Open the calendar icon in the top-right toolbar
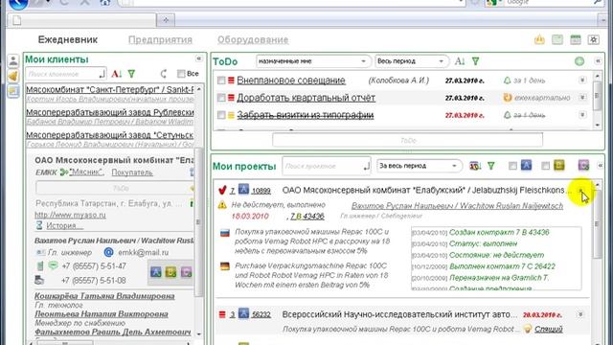 (x=576, y=39)
